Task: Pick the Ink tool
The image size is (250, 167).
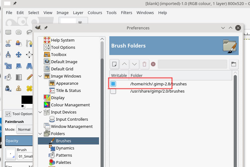Action: [8, 89]
